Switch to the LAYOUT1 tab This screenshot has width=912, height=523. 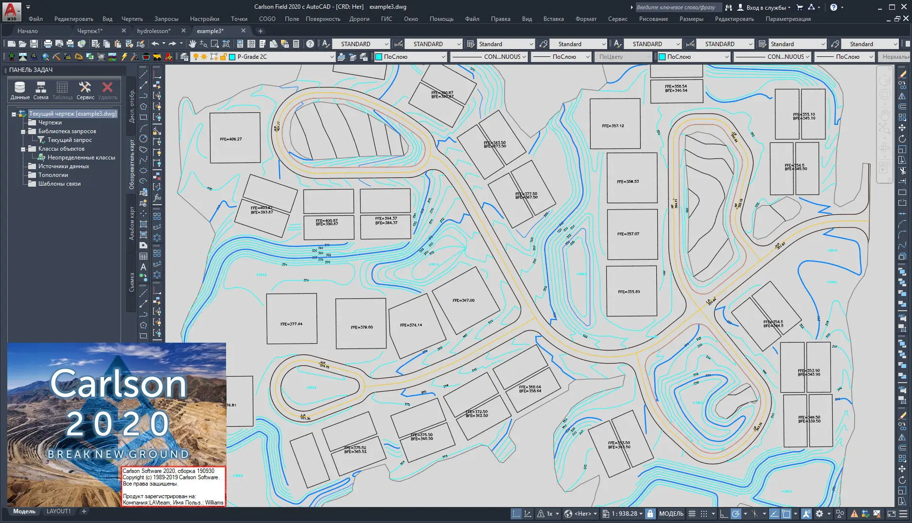[58, 511]
